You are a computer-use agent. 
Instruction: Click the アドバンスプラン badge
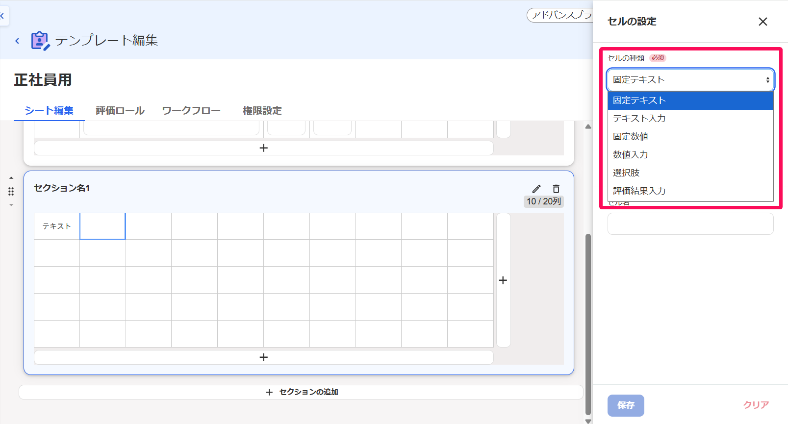[560, 15]
